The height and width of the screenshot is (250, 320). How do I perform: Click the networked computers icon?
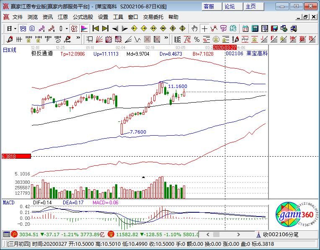point(294,28)
